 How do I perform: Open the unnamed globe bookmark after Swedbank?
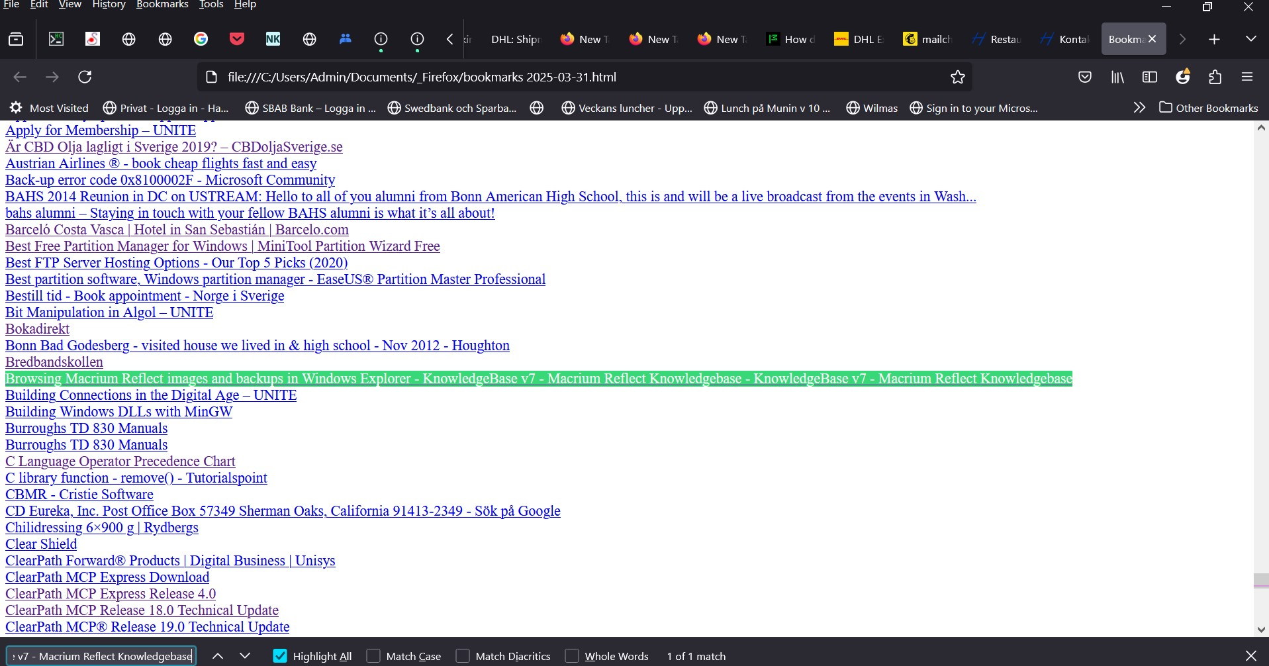537,108
